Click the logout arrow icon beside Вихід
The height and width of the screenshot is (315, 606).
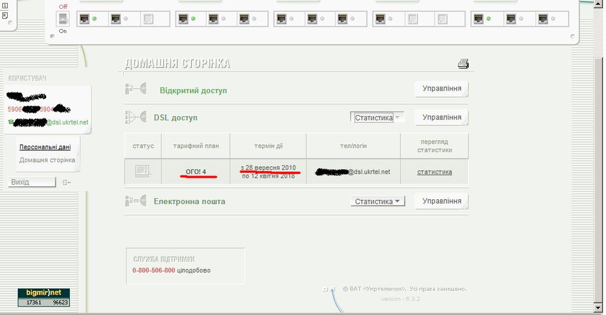[x=66, y=182]
